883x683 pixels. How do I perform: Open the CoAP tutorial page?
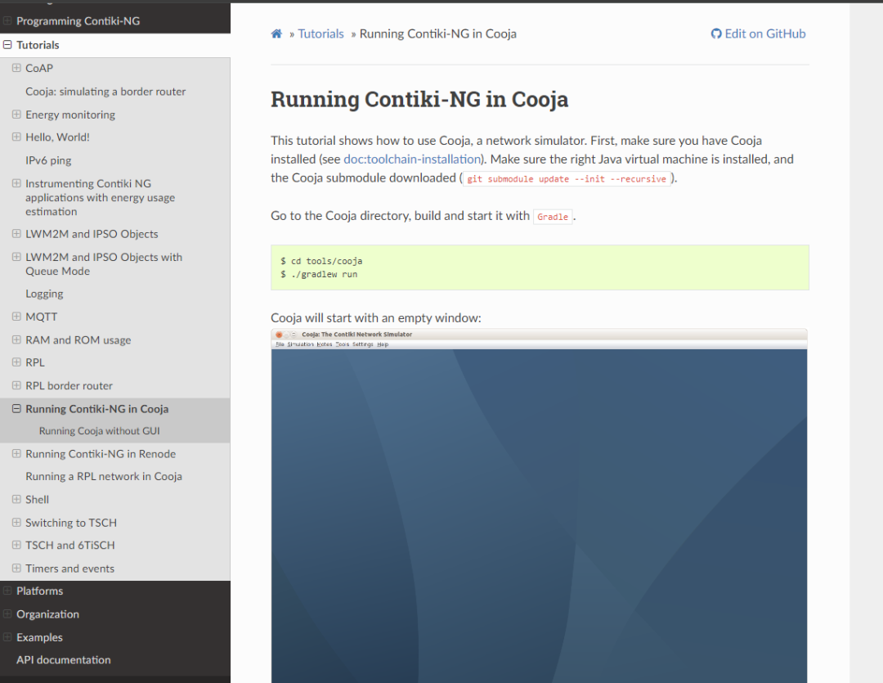tap(39, 68)
